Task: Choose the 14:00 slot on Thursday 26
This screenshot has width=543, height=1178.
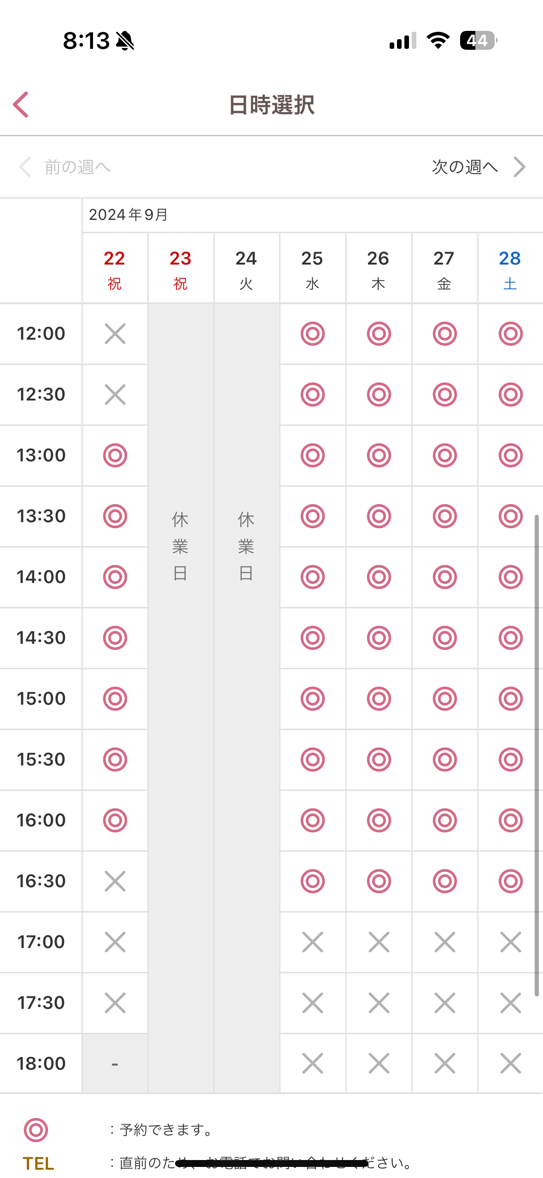Action: 379,577
